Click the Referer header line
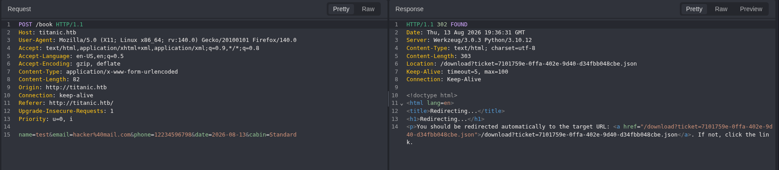779x170 pixels. [66, 103]
